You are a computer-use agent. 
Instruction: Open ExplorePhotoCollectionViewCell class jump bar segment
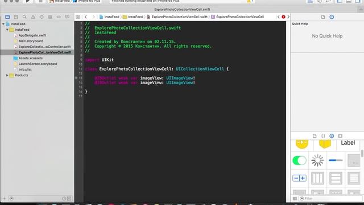click(238, 17)
